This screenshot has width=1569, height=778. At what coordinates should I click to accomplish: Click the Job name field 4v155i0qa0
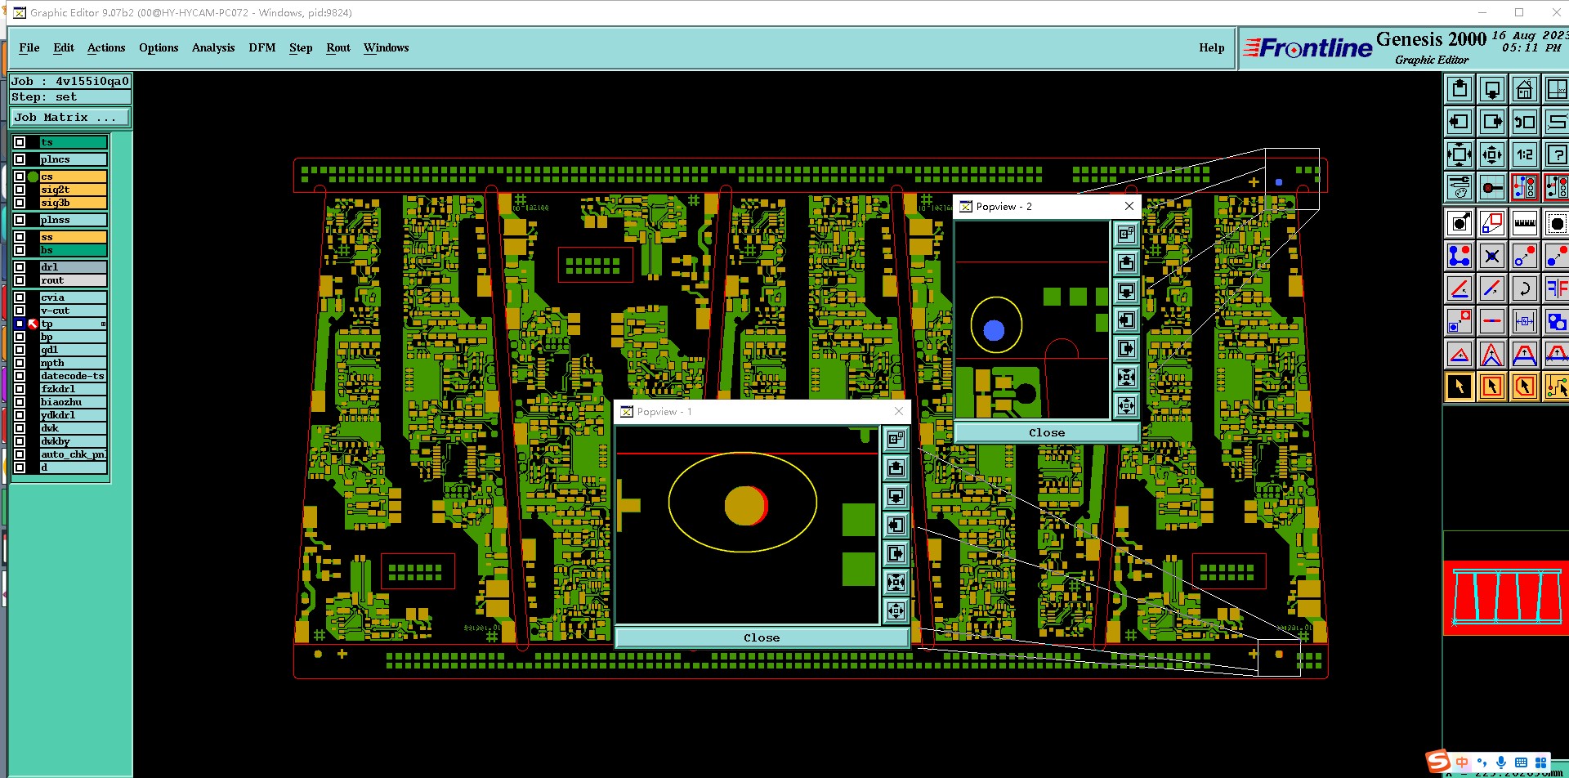(70, 81)
